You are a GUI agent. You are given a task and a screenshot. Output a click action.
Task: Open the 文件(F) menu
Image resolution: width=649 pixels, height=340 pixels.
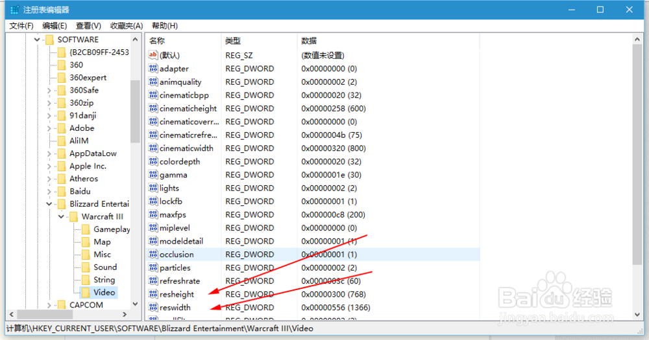21,26
